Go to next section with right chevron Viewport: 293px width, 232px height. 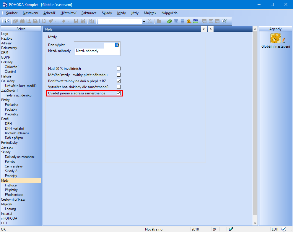[x=211, y=29]
